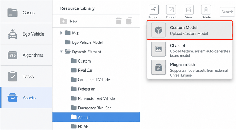Click the Algorithms code icon

[x=12, y=55]
